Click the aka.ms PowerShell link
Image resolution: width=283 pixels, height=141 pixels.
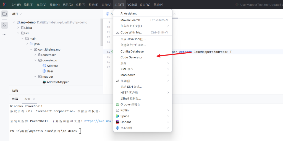coord(99,121)
